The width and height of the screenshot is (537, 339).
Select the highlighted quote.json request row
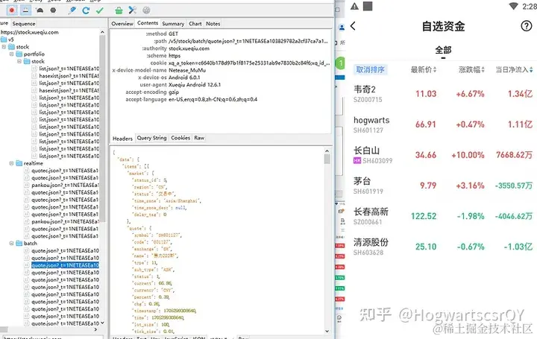click(65, 265)
